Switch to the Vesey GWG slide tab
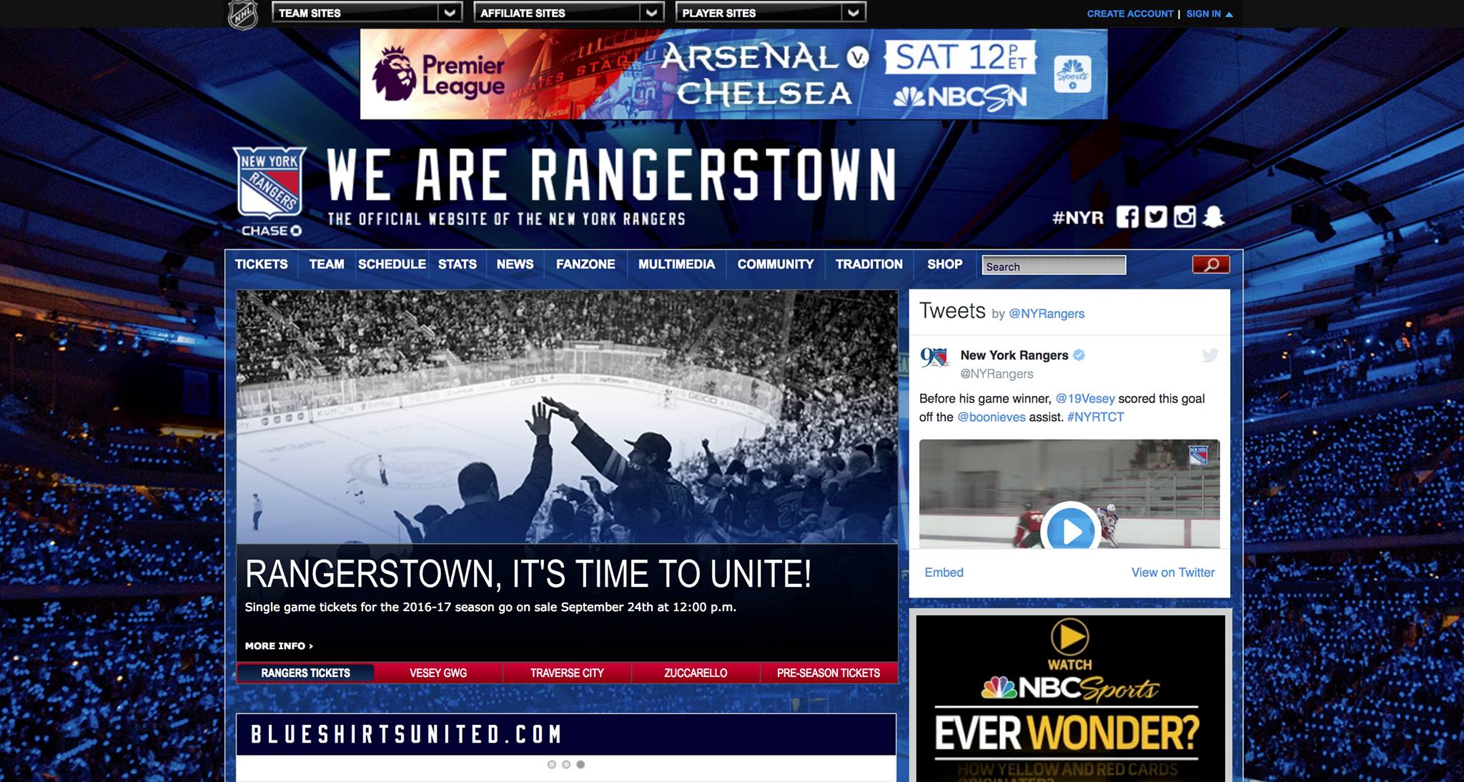Viewport: 1464px width, 782px height. 438,673
